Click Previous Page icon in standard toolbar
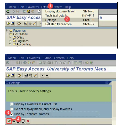Screen dimensions: 122x128 pos(60,63)
